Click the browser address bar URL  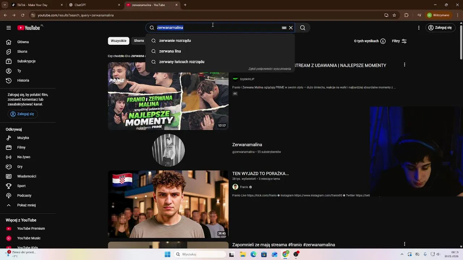[x=76, y=15]
